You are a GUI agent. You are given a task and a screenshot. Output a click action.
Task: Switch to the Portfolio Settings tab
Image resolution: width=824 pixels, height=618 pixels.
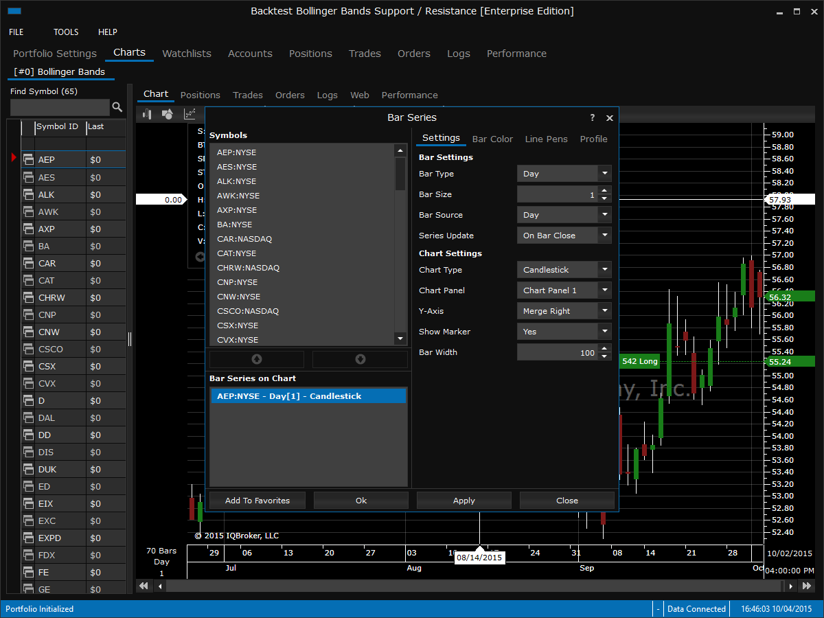pos(55,54)
